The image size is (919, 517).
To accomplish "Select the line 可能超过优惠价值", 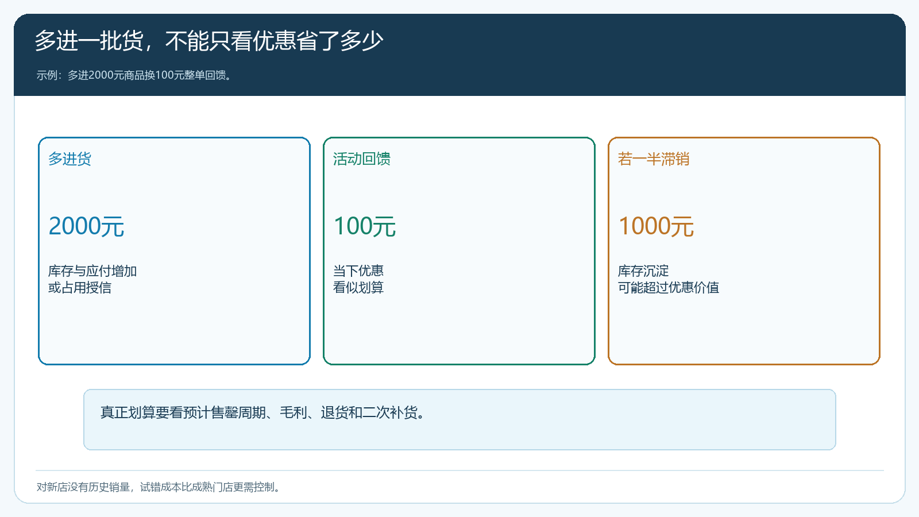I will pos(668,287).
